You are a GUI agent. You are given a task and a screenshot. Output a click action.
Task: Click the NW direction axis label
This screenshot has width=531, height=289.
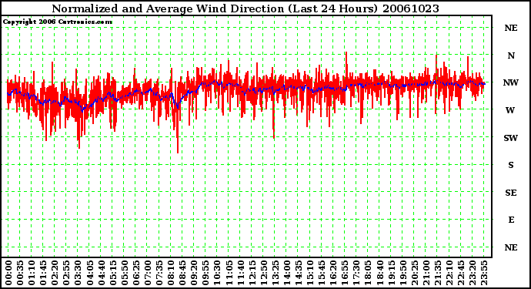point(511,82)
